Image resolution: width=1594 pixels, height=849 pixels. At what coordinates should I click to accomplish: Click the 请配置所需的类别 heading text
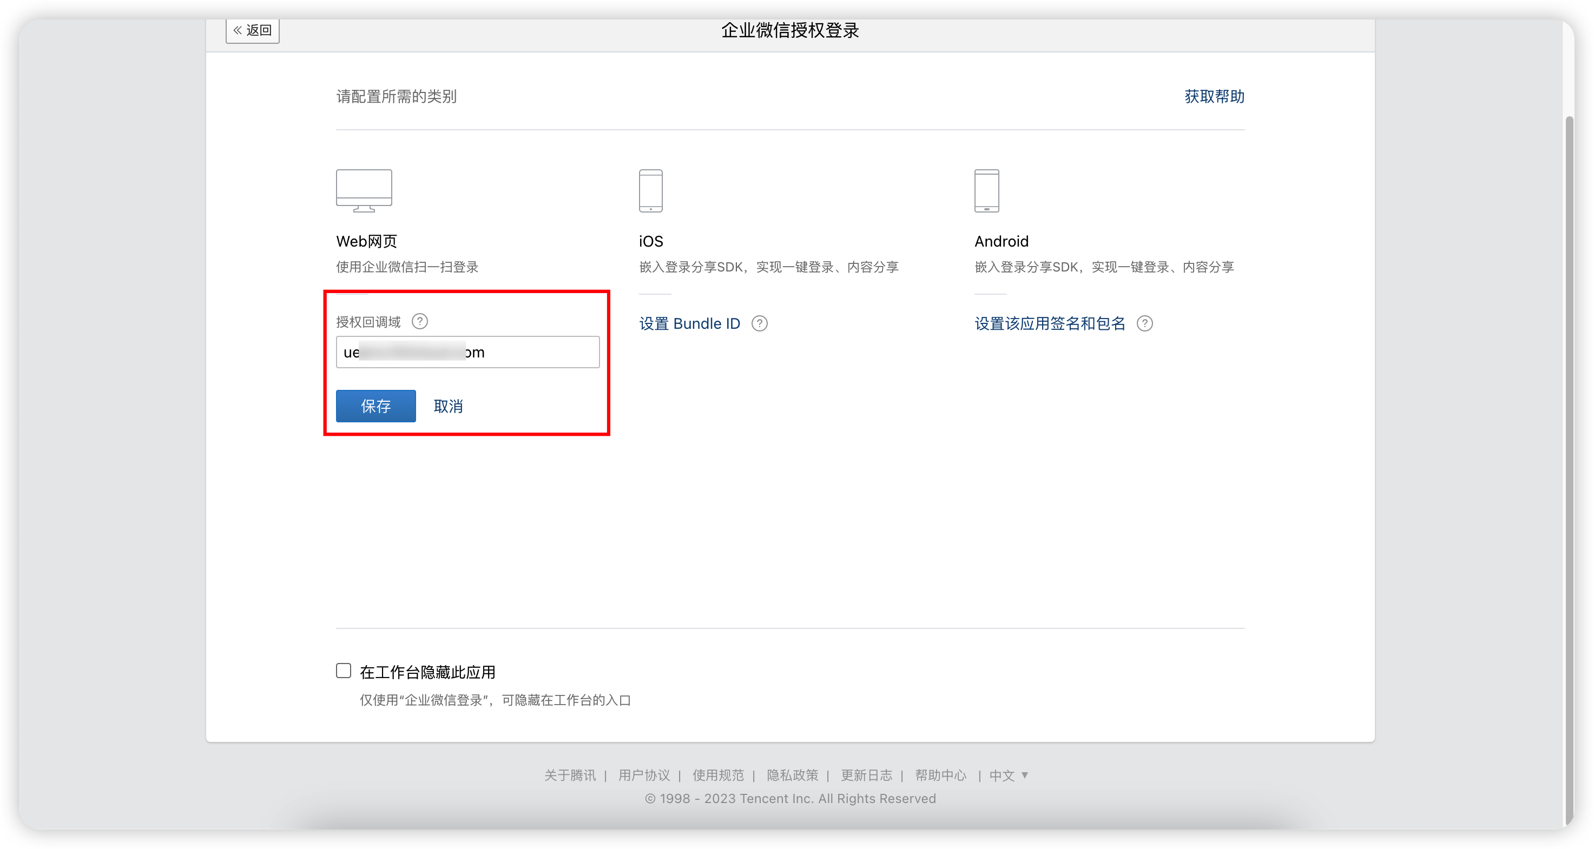tap(397, 96)
